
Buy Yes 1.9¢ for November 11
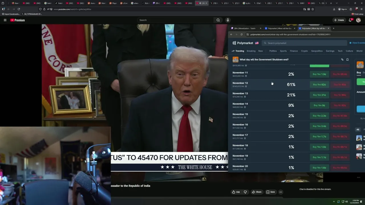319,74
